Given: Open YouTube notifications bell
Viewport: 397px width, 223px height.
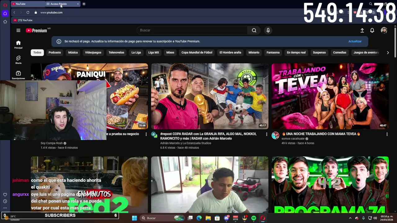Looking at the screenshot, I should (x=372, y=30).
